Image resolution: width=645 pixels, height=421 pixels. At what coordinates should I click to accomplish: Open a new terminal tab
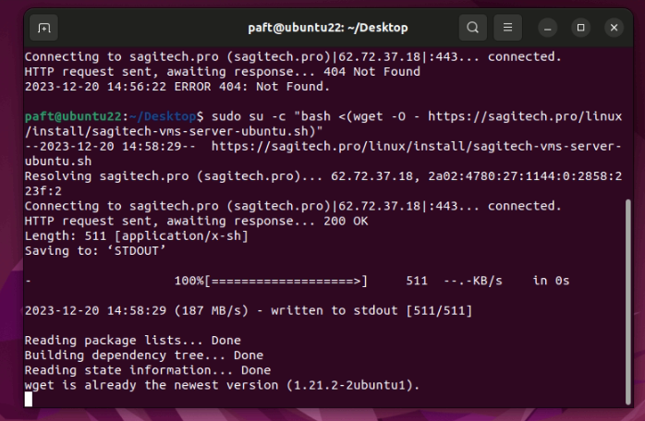tap(43, 28)
